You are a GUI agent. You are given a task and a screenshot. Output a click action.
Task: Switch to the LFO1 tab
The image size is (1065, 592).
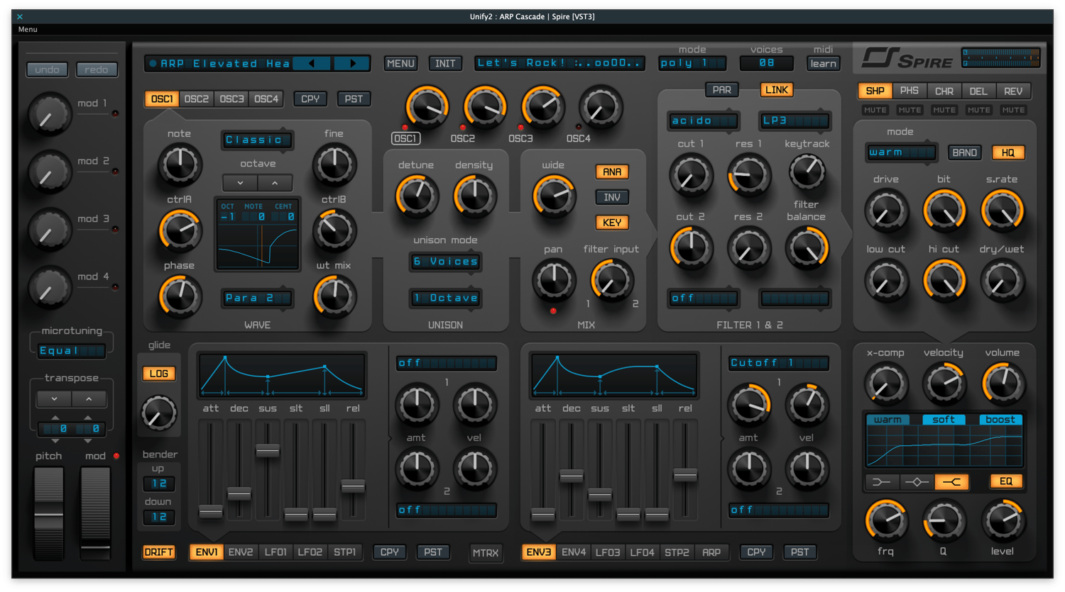(275, 552)
